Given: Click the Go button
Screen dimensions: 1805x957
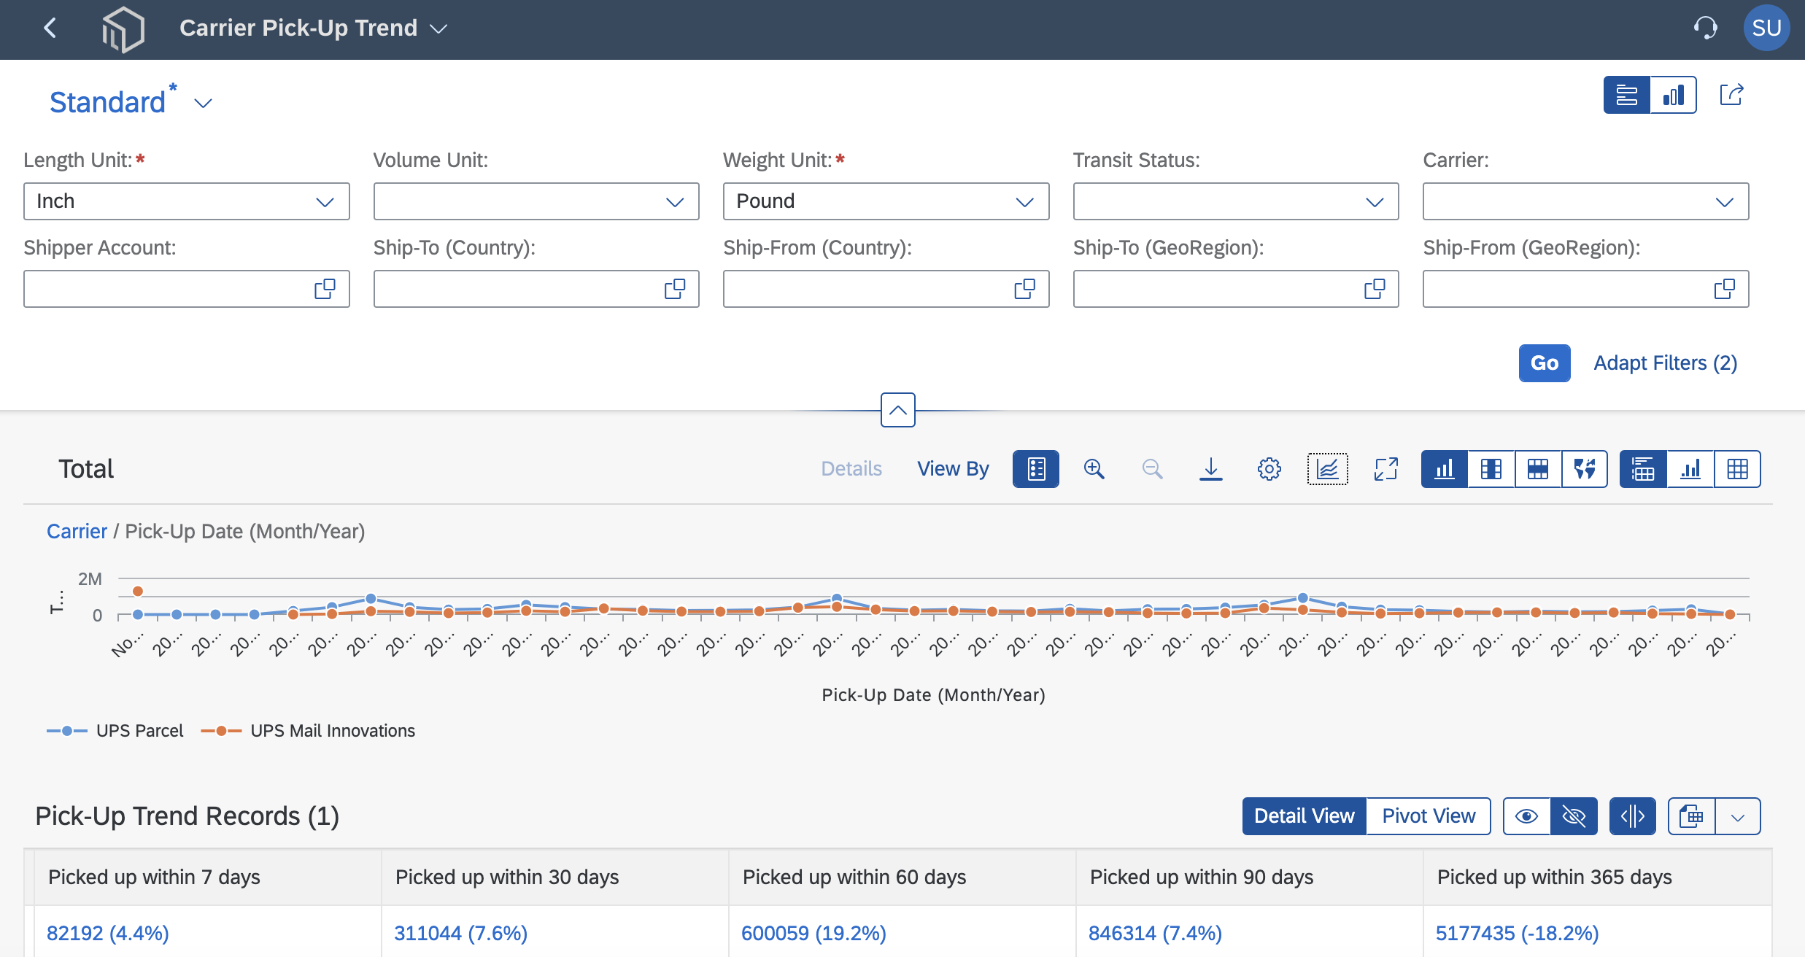Looking at the screenshot, I should click(1545, 363).
